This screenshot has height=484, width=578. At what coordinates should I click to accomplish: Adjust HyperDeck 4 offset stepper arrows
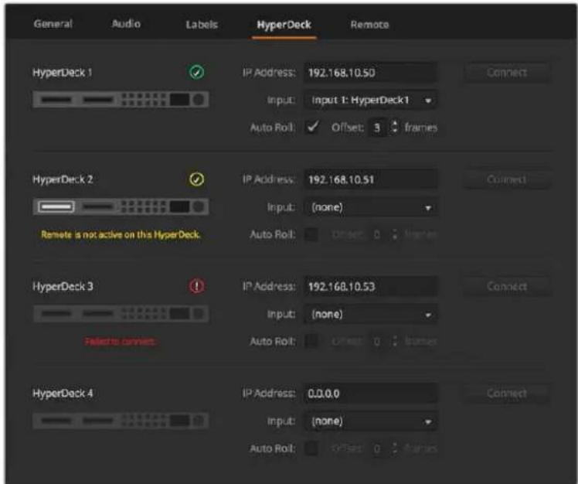(x=394, y=448)
